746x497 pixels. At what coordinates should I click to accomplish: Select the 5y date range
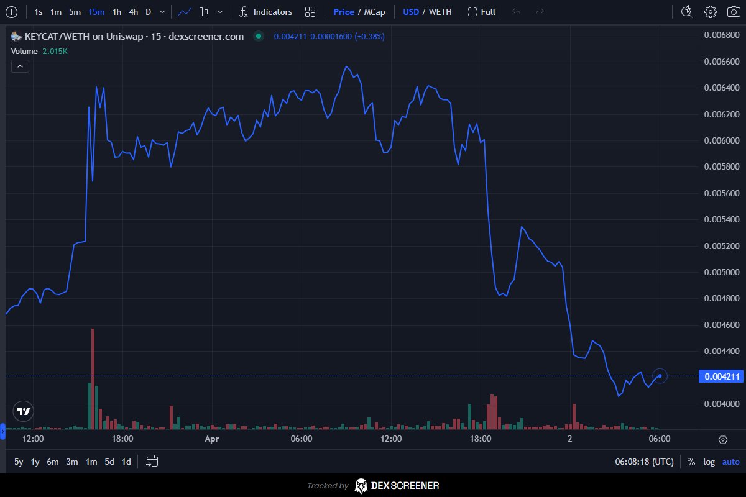point(19,462)
